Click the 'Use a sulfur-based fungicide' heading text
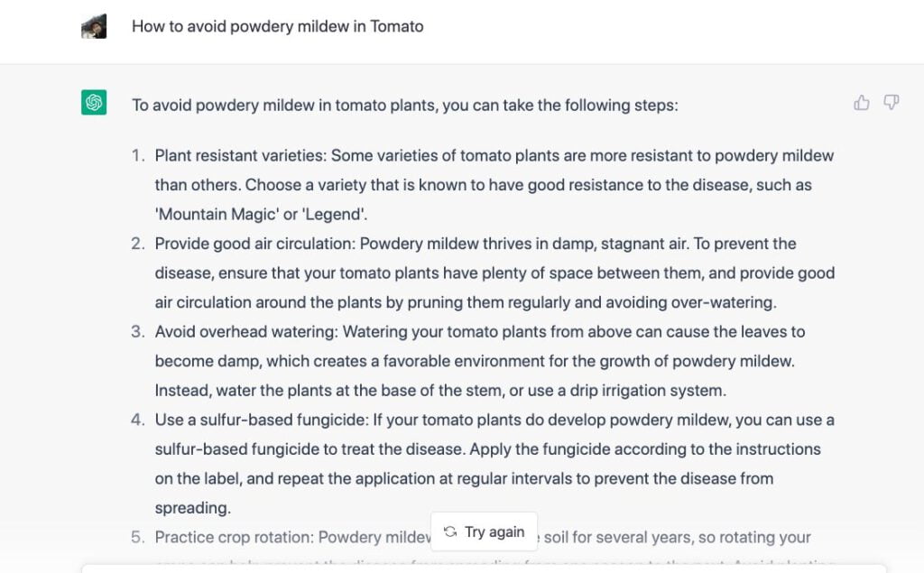 pos(260,420)
